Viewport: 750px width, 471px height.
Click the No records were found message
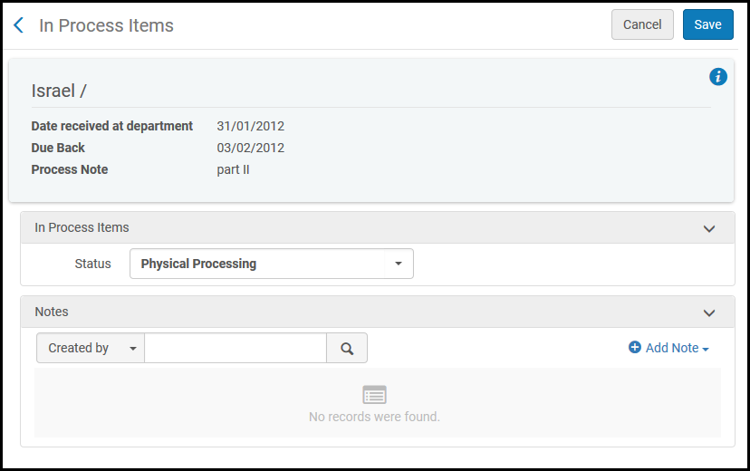coord(374,417)
